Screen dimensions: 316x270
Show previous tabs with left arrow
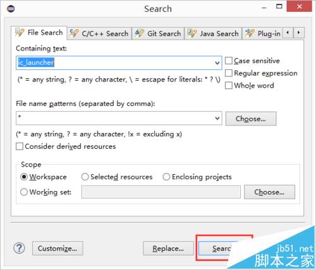288,33
